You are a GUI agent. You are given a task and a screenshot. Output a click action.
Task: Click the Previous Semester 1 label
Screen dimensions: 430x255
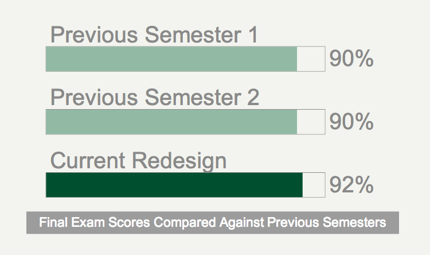click(154, 34)
